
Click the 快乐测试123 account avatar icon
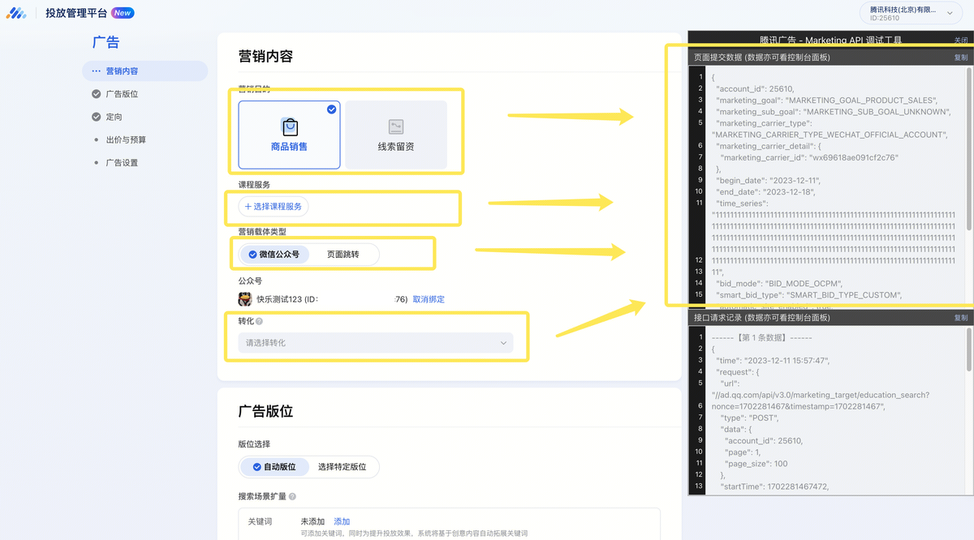click(245, 299)
